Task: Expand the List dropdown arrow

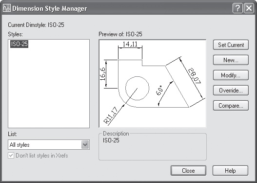Action: [85, 145]
